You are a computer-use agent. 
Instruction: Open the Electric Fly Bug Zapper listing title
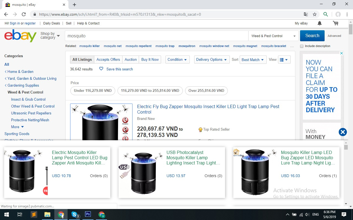click(x=208, y=109)
